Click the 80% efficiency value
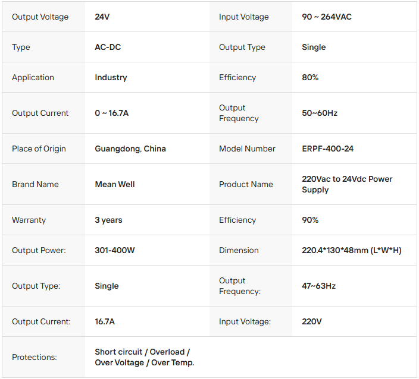419x379 pixels. point(310,77)
